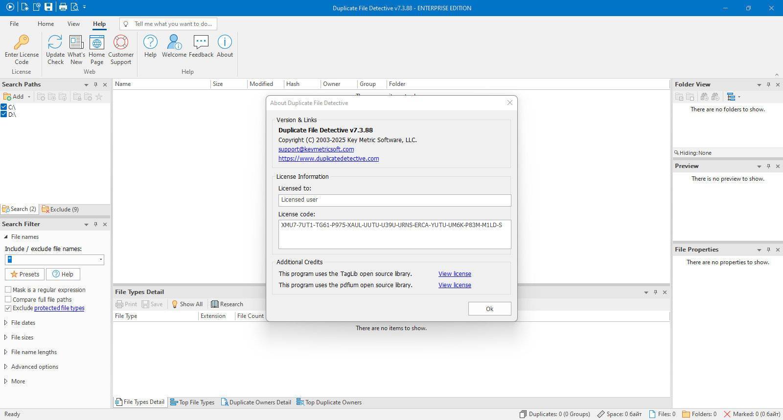Click Customer Support lifebuoy icon

pyautogui.click(x=121, y=50)
